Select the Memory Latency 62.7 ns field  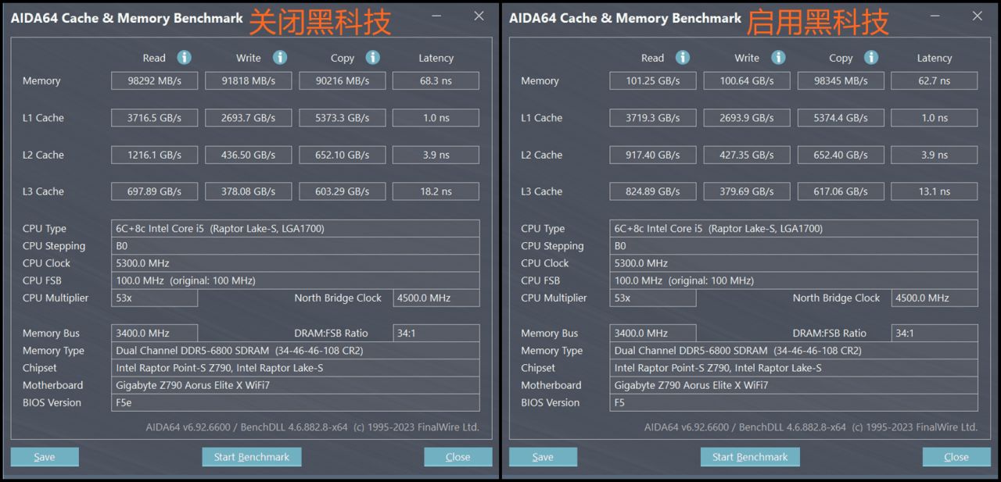pos(934,80)
